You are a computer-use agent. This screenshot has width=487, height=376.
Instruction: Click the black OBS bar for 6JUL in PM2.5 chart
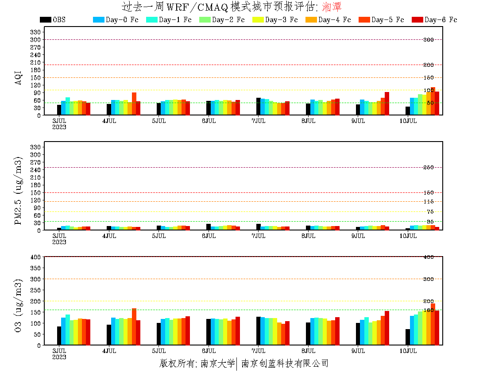[209, 227]
